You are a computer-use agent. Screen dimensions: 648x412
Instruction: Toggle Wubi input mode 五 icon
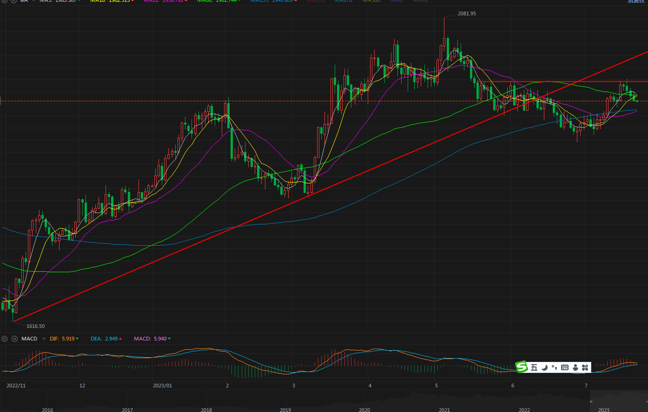pyautogui.click(x=534, y=367)
